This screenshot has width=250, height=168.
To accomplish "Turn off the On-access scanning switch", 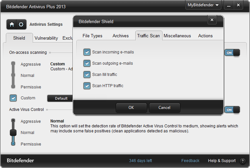I will 232,52.
